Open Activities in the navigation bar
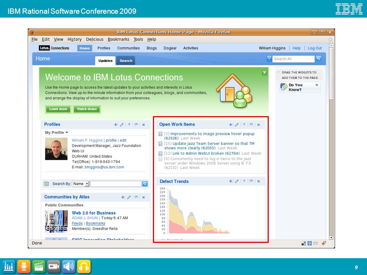367x275 pixels. point(190,48)
